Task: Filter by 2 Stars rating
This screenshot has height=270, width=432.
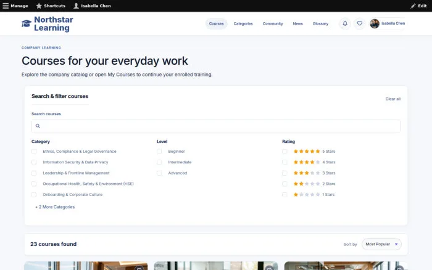Action: [285, 184]
